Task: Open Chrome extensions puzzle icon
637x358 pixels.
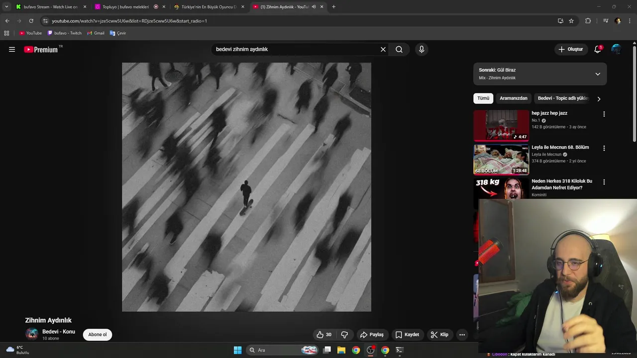Action: 588,21
